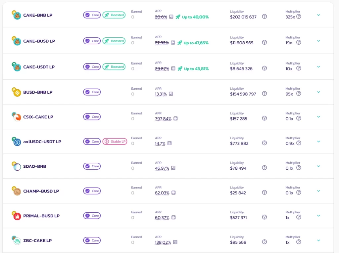This screenshot has width=339, height=253.
Task: Click the Boosted tag on CAKE-BNB LP
Action: tap(114, 15)
